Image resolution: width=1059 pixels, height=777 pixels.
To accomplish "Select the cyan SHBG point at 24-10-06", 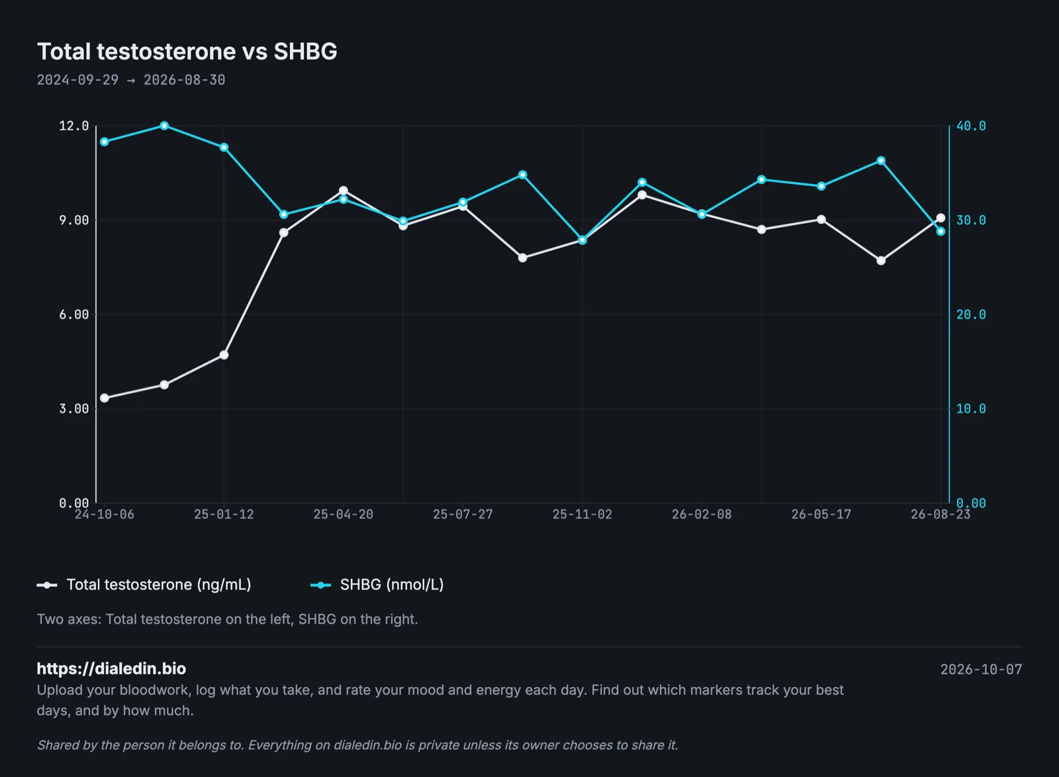I will tap(105, 142).
